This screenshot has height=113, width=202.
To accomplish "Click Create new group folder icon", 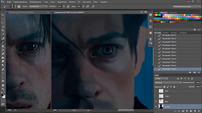I will click(191, 111).
